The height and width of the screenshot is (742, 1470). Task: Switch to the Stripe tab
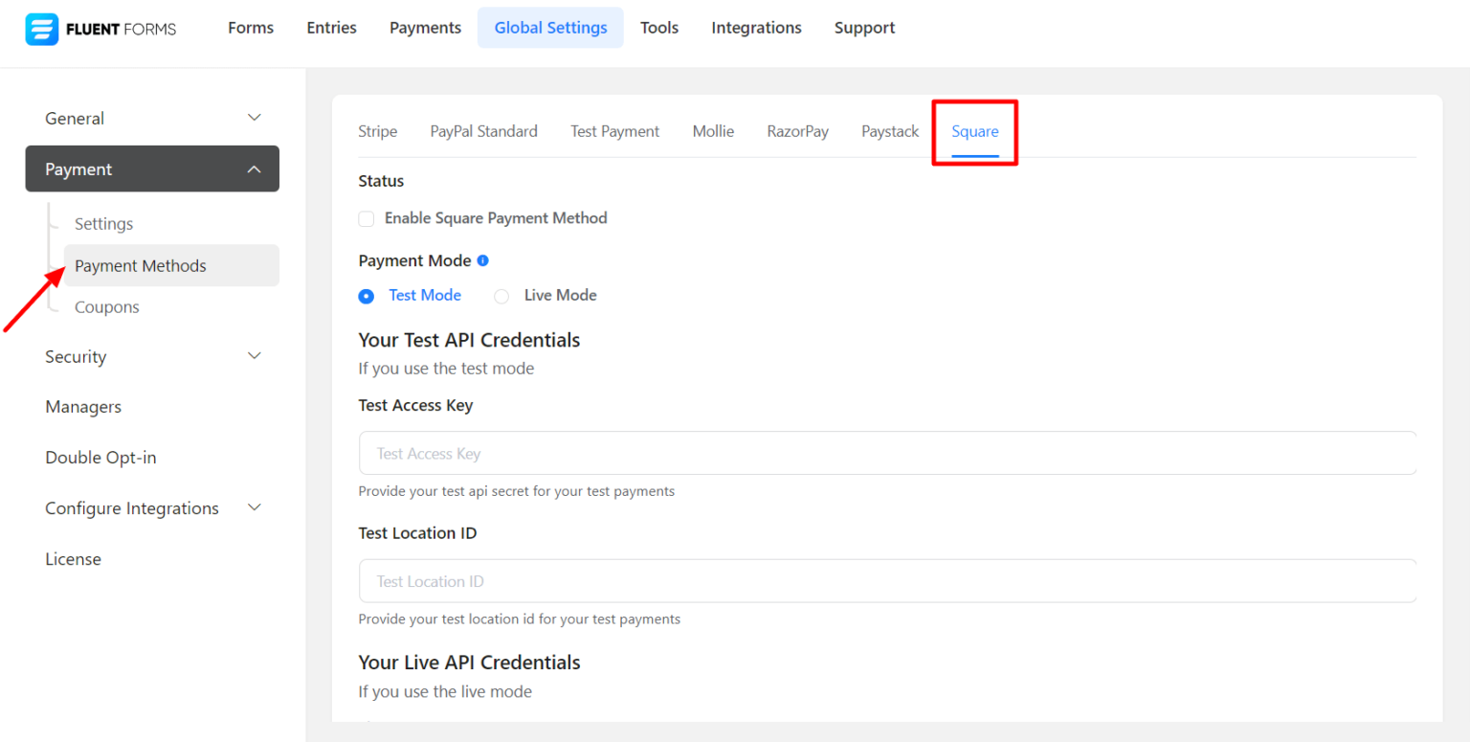click(x=377, y=131)
